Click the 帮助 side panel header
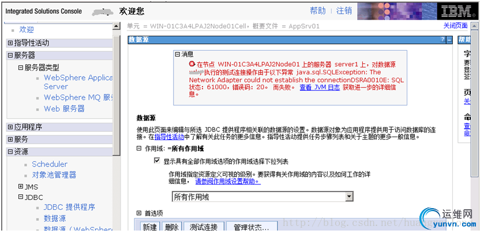This screenshot has width=480, height=234. (464, 40)
